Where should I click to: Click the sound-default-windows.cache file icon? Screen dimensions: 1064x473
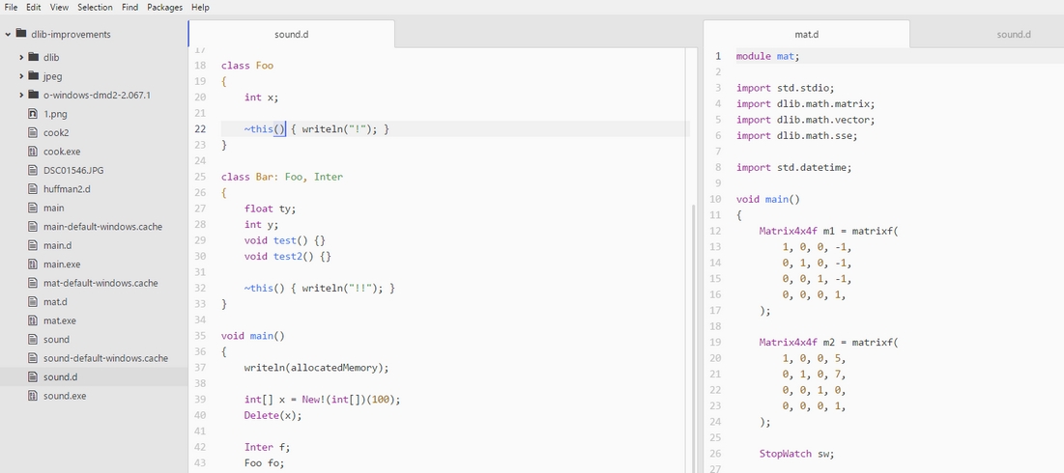pos(33,358)
